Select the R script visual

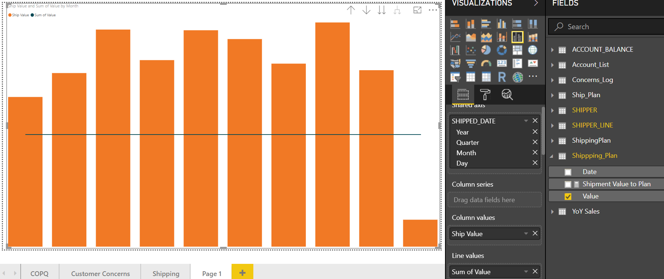(x=502, y=77)
